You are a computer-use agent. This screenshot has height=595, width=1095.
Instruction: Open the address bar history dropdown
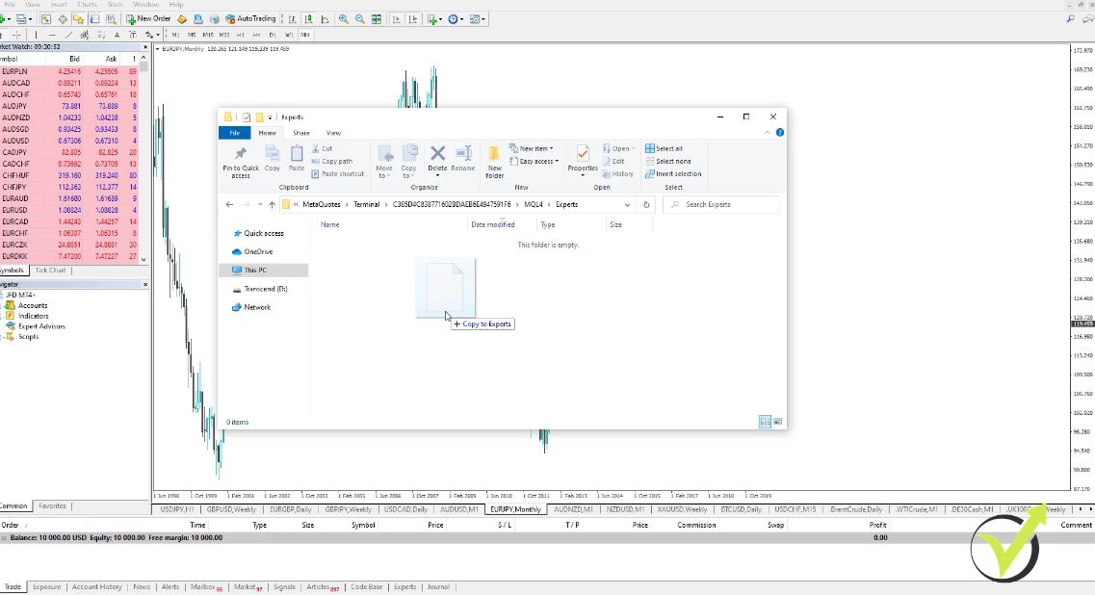(x=628, y=204)
